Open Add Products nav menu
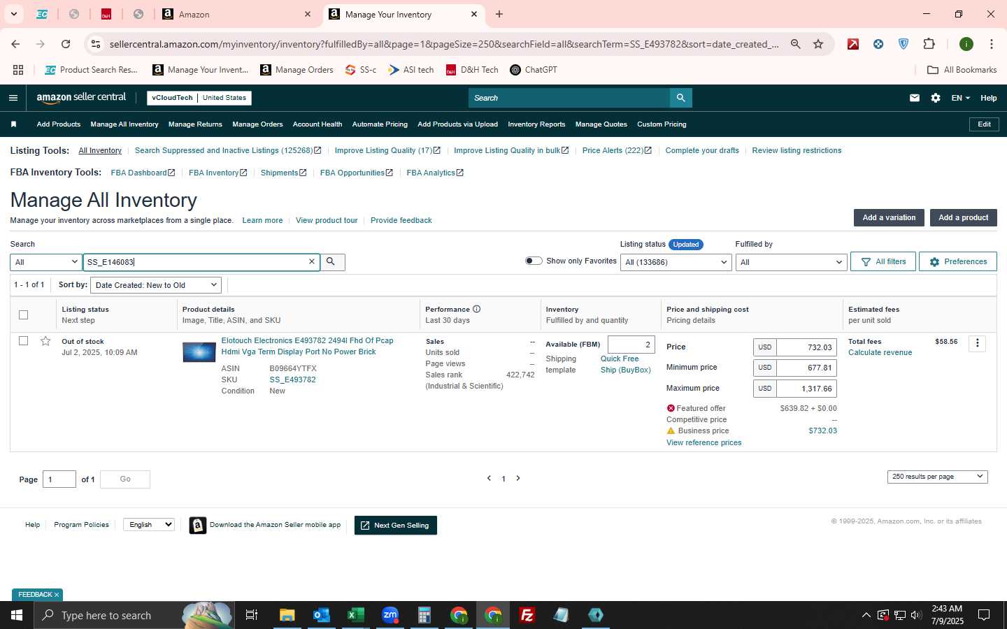1007x629 pixels. (59, 124)
